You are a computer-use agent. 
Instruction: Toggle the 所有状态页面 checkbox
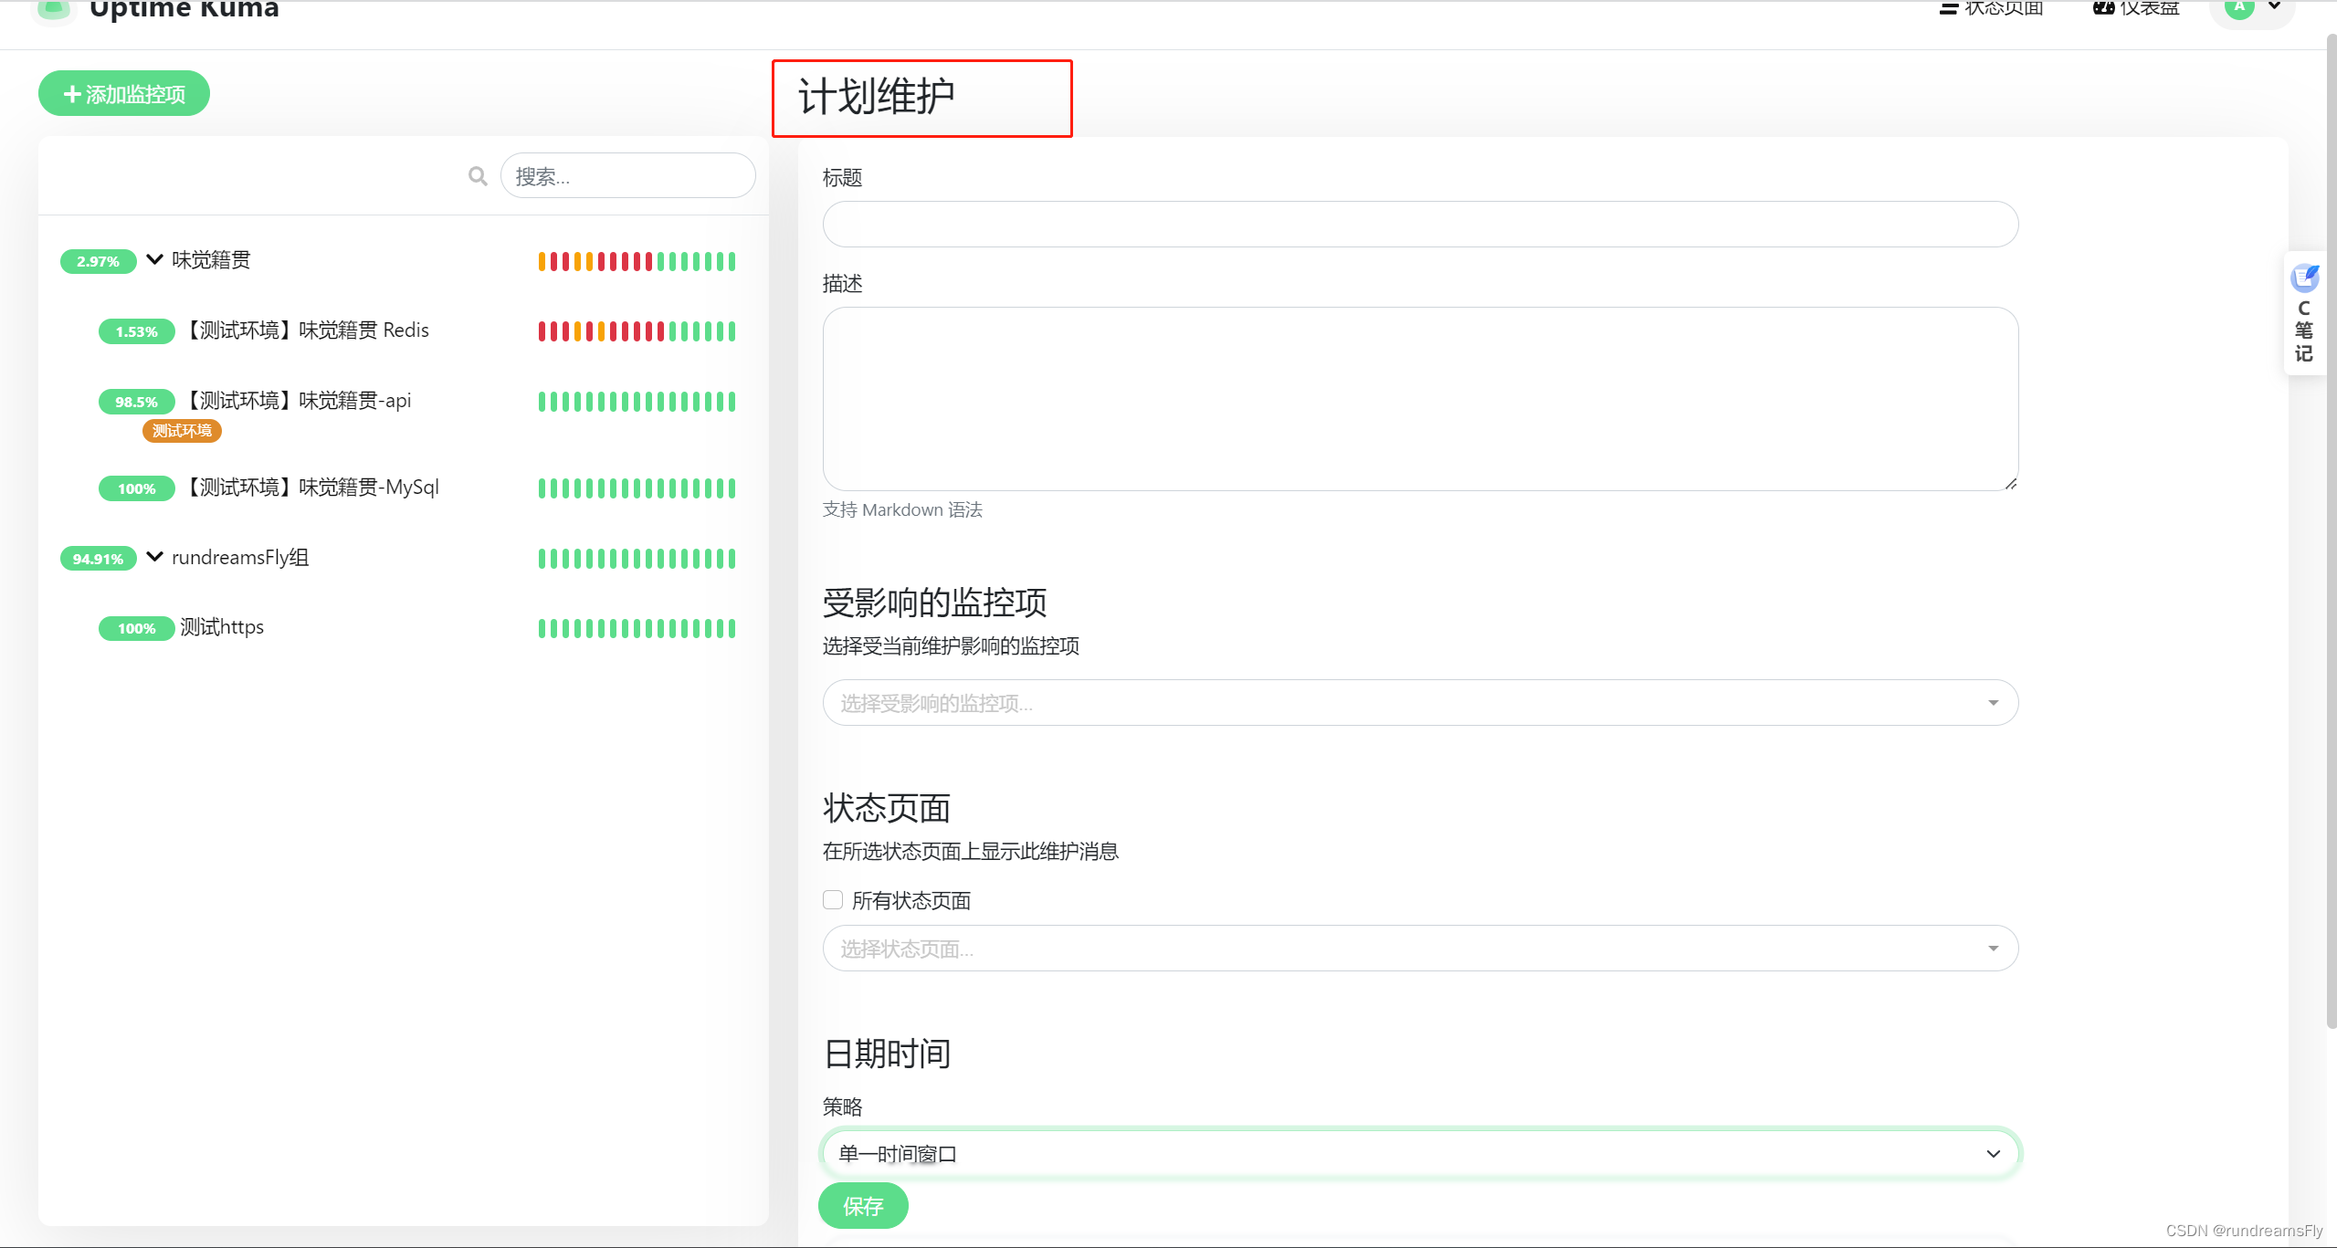(x=833, y=900)
